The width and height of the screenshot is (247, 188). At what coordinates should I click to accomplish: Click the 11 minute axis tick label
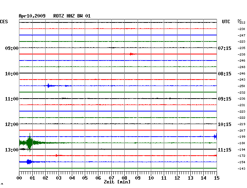pyautogui.click(x=164, y=178)
